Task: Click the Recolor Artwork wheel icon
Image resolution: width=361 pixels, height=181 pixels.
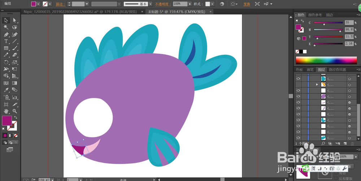Action: 222,4
